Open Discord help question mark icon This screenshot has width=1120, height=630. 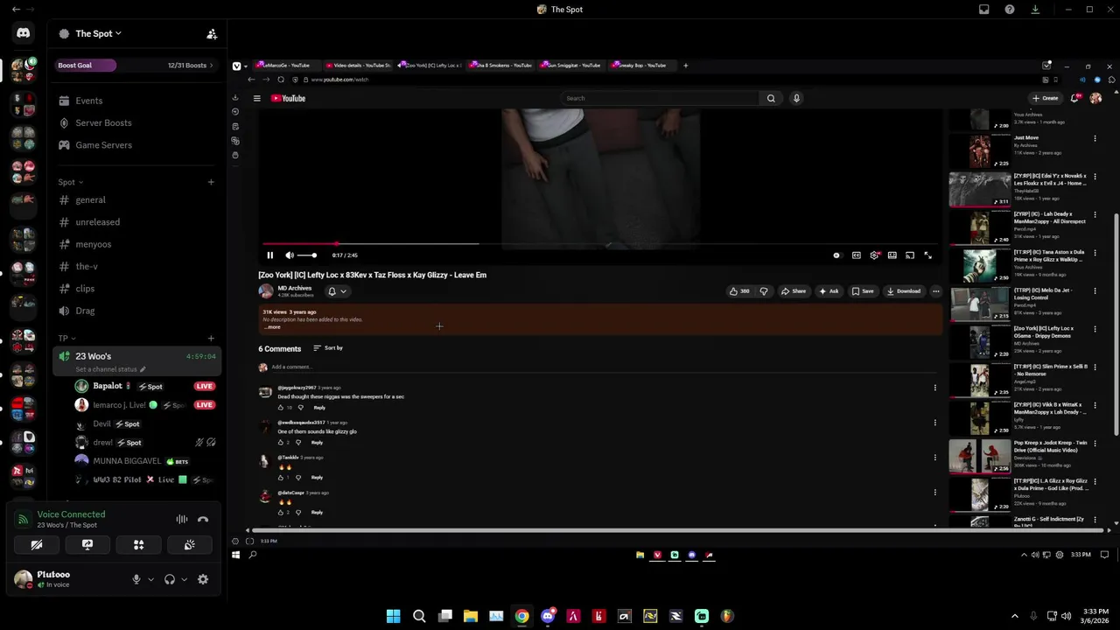tap(1010, 10)
